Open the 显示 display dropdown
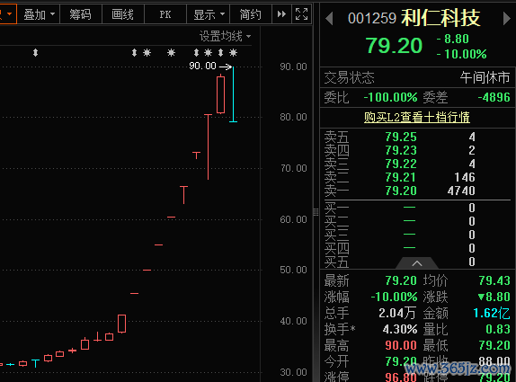Screen dimensions: 516x382 coord(209,14)
